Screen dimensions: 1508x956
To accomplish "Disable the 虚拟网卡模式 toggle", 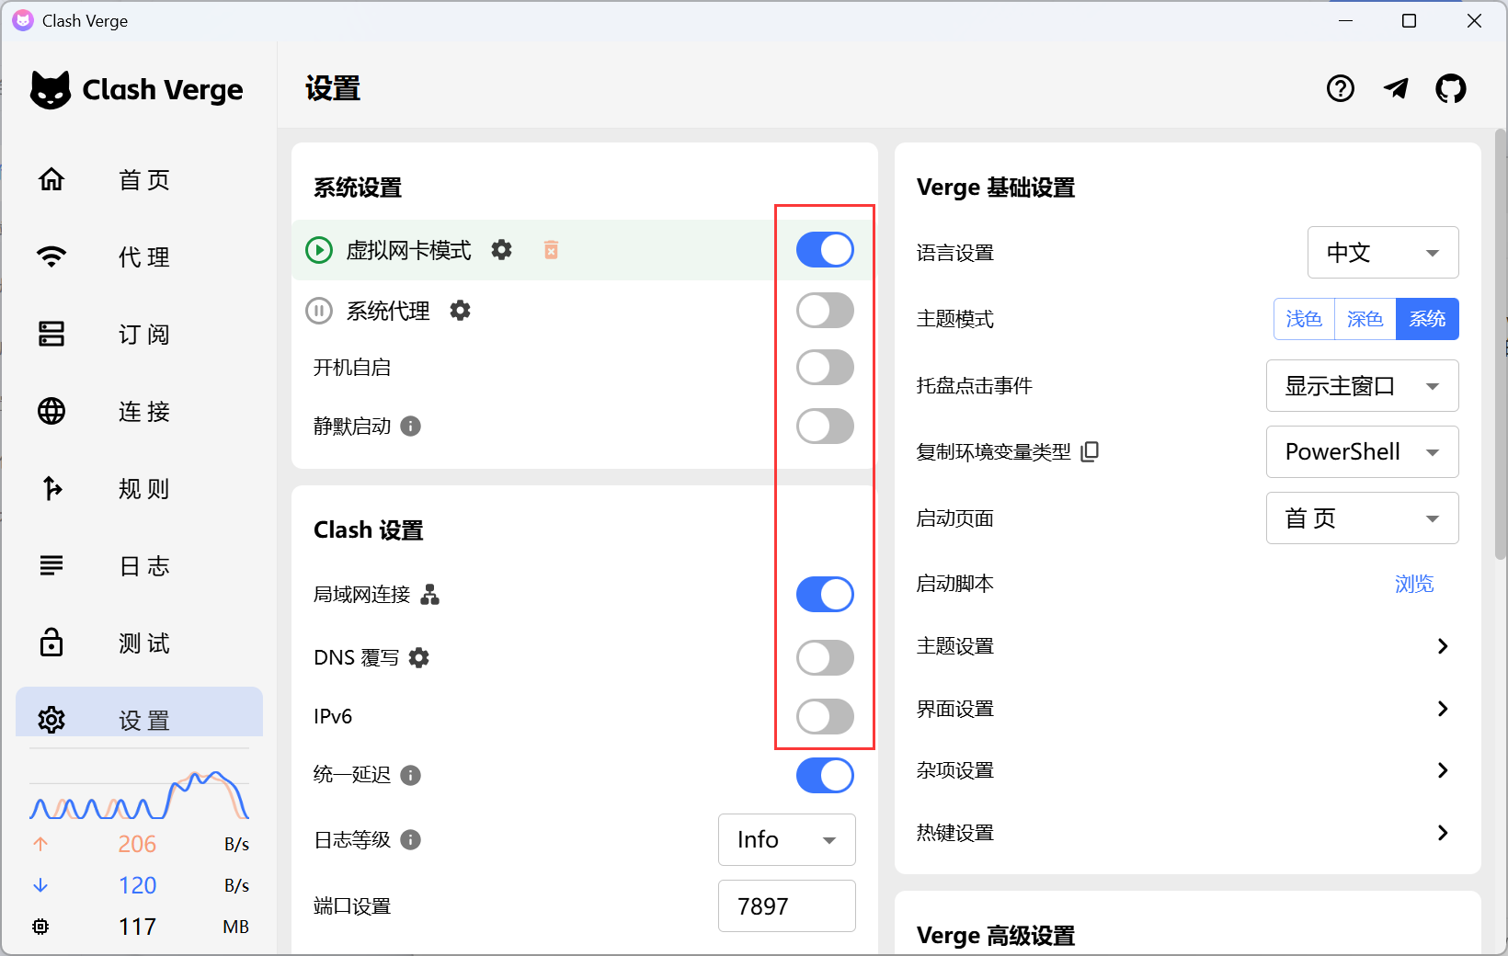I will pos(825,249).
